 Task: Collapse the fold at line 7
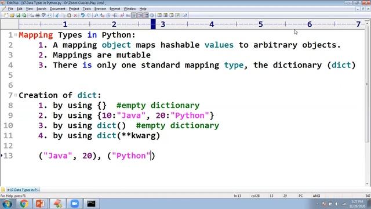(16, 95)
